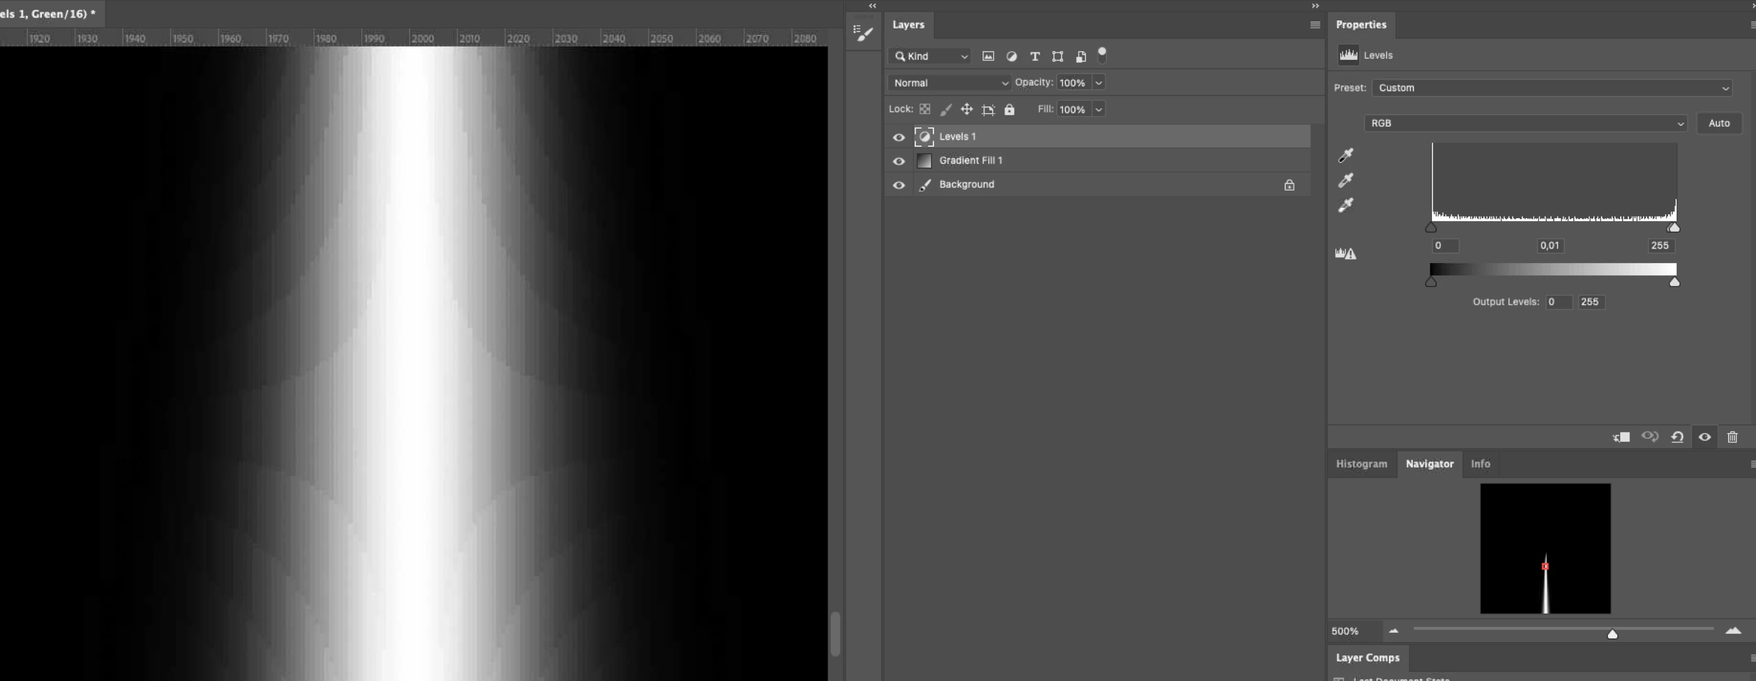Select the black point eyedropper
1756x681 pixels.
tap(1345, 156)
